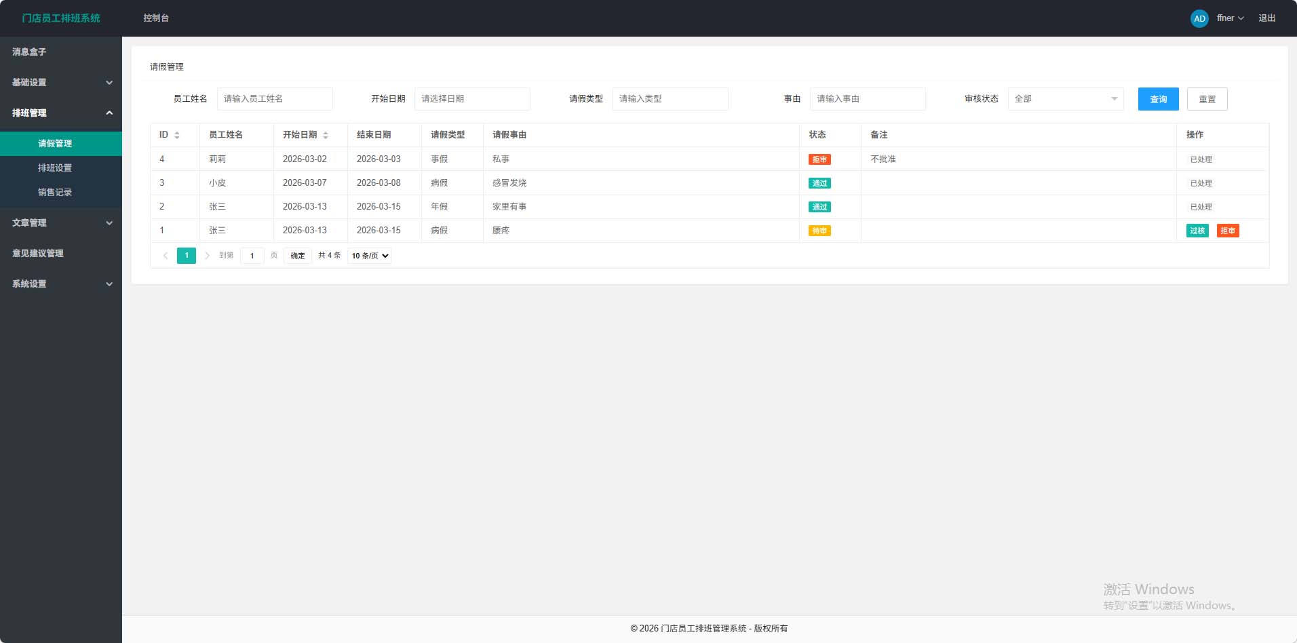Expand the 基础设置 sidebar menu
1297x643 pixels.
click(60, 83)
